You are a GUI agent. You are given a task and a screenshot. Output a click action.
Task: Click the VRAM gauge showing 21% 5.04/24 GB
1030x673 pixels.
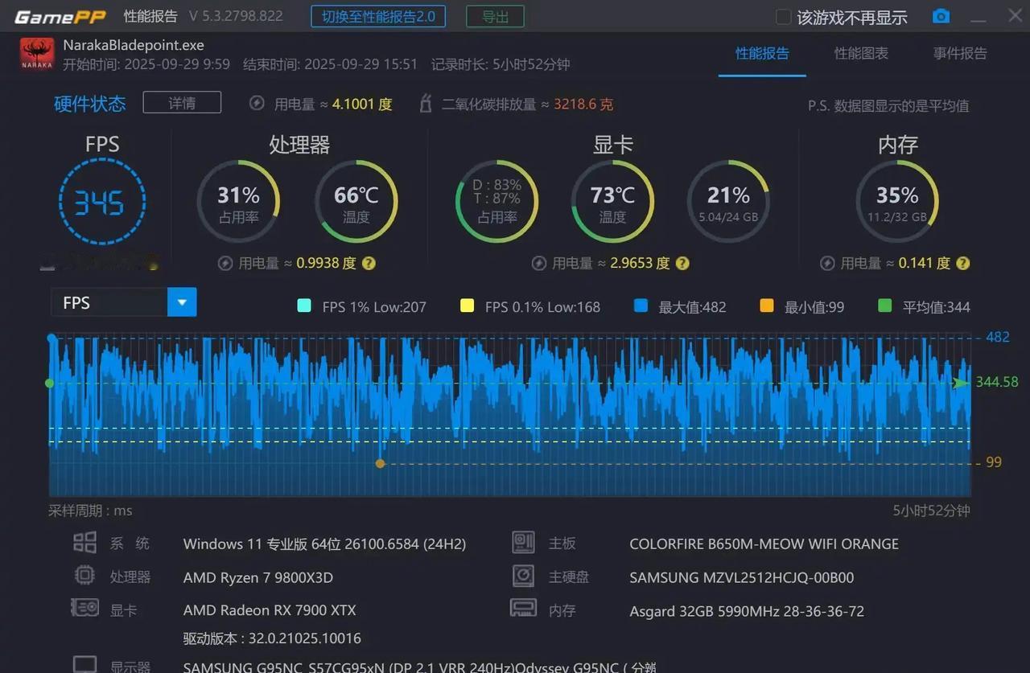click(x=728, y=202)
